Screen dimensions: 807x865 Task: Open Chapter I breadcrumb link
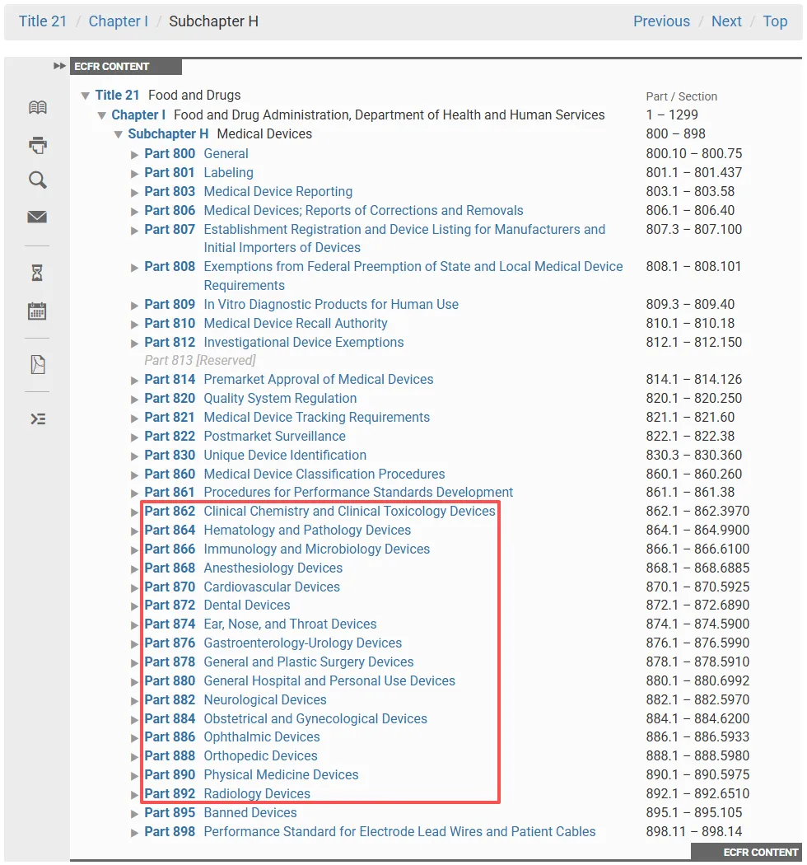tap(118, 21)
